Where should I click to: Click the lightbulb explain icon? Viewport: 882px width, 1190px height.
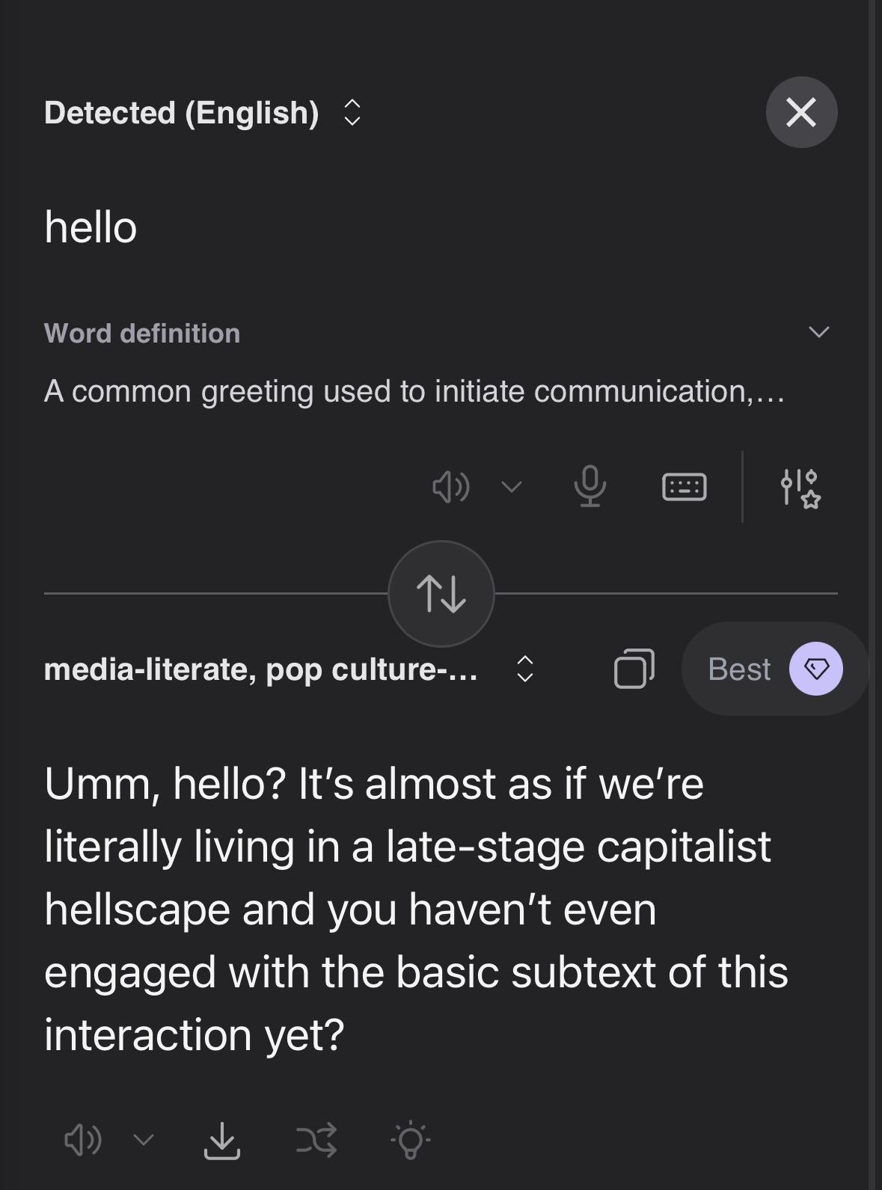coord(410,1140)
